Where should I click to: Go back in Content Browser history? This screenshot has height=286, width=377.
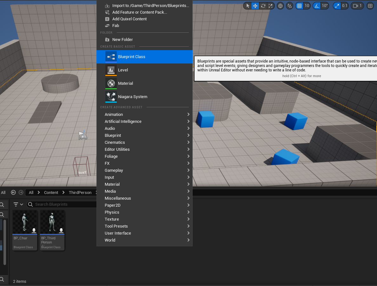coord(13,192)
